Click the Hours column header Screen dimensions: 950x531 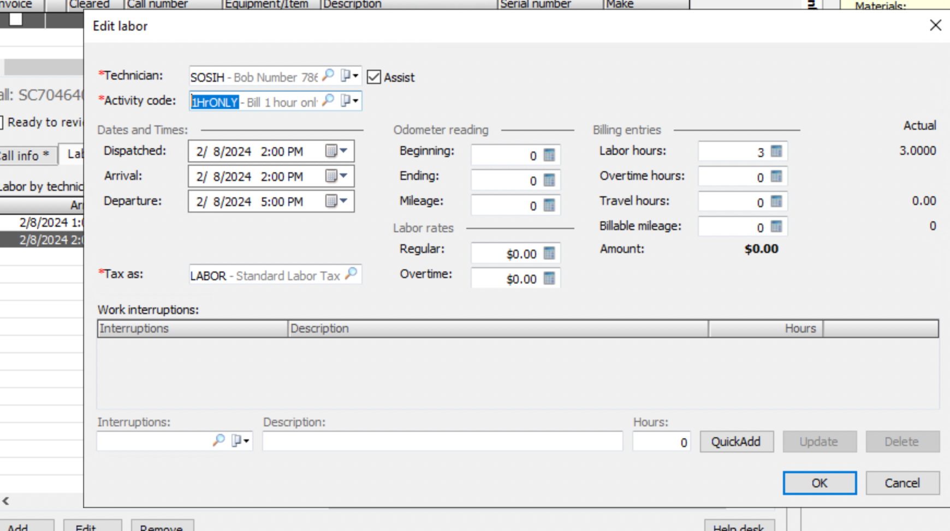(765, 328)
